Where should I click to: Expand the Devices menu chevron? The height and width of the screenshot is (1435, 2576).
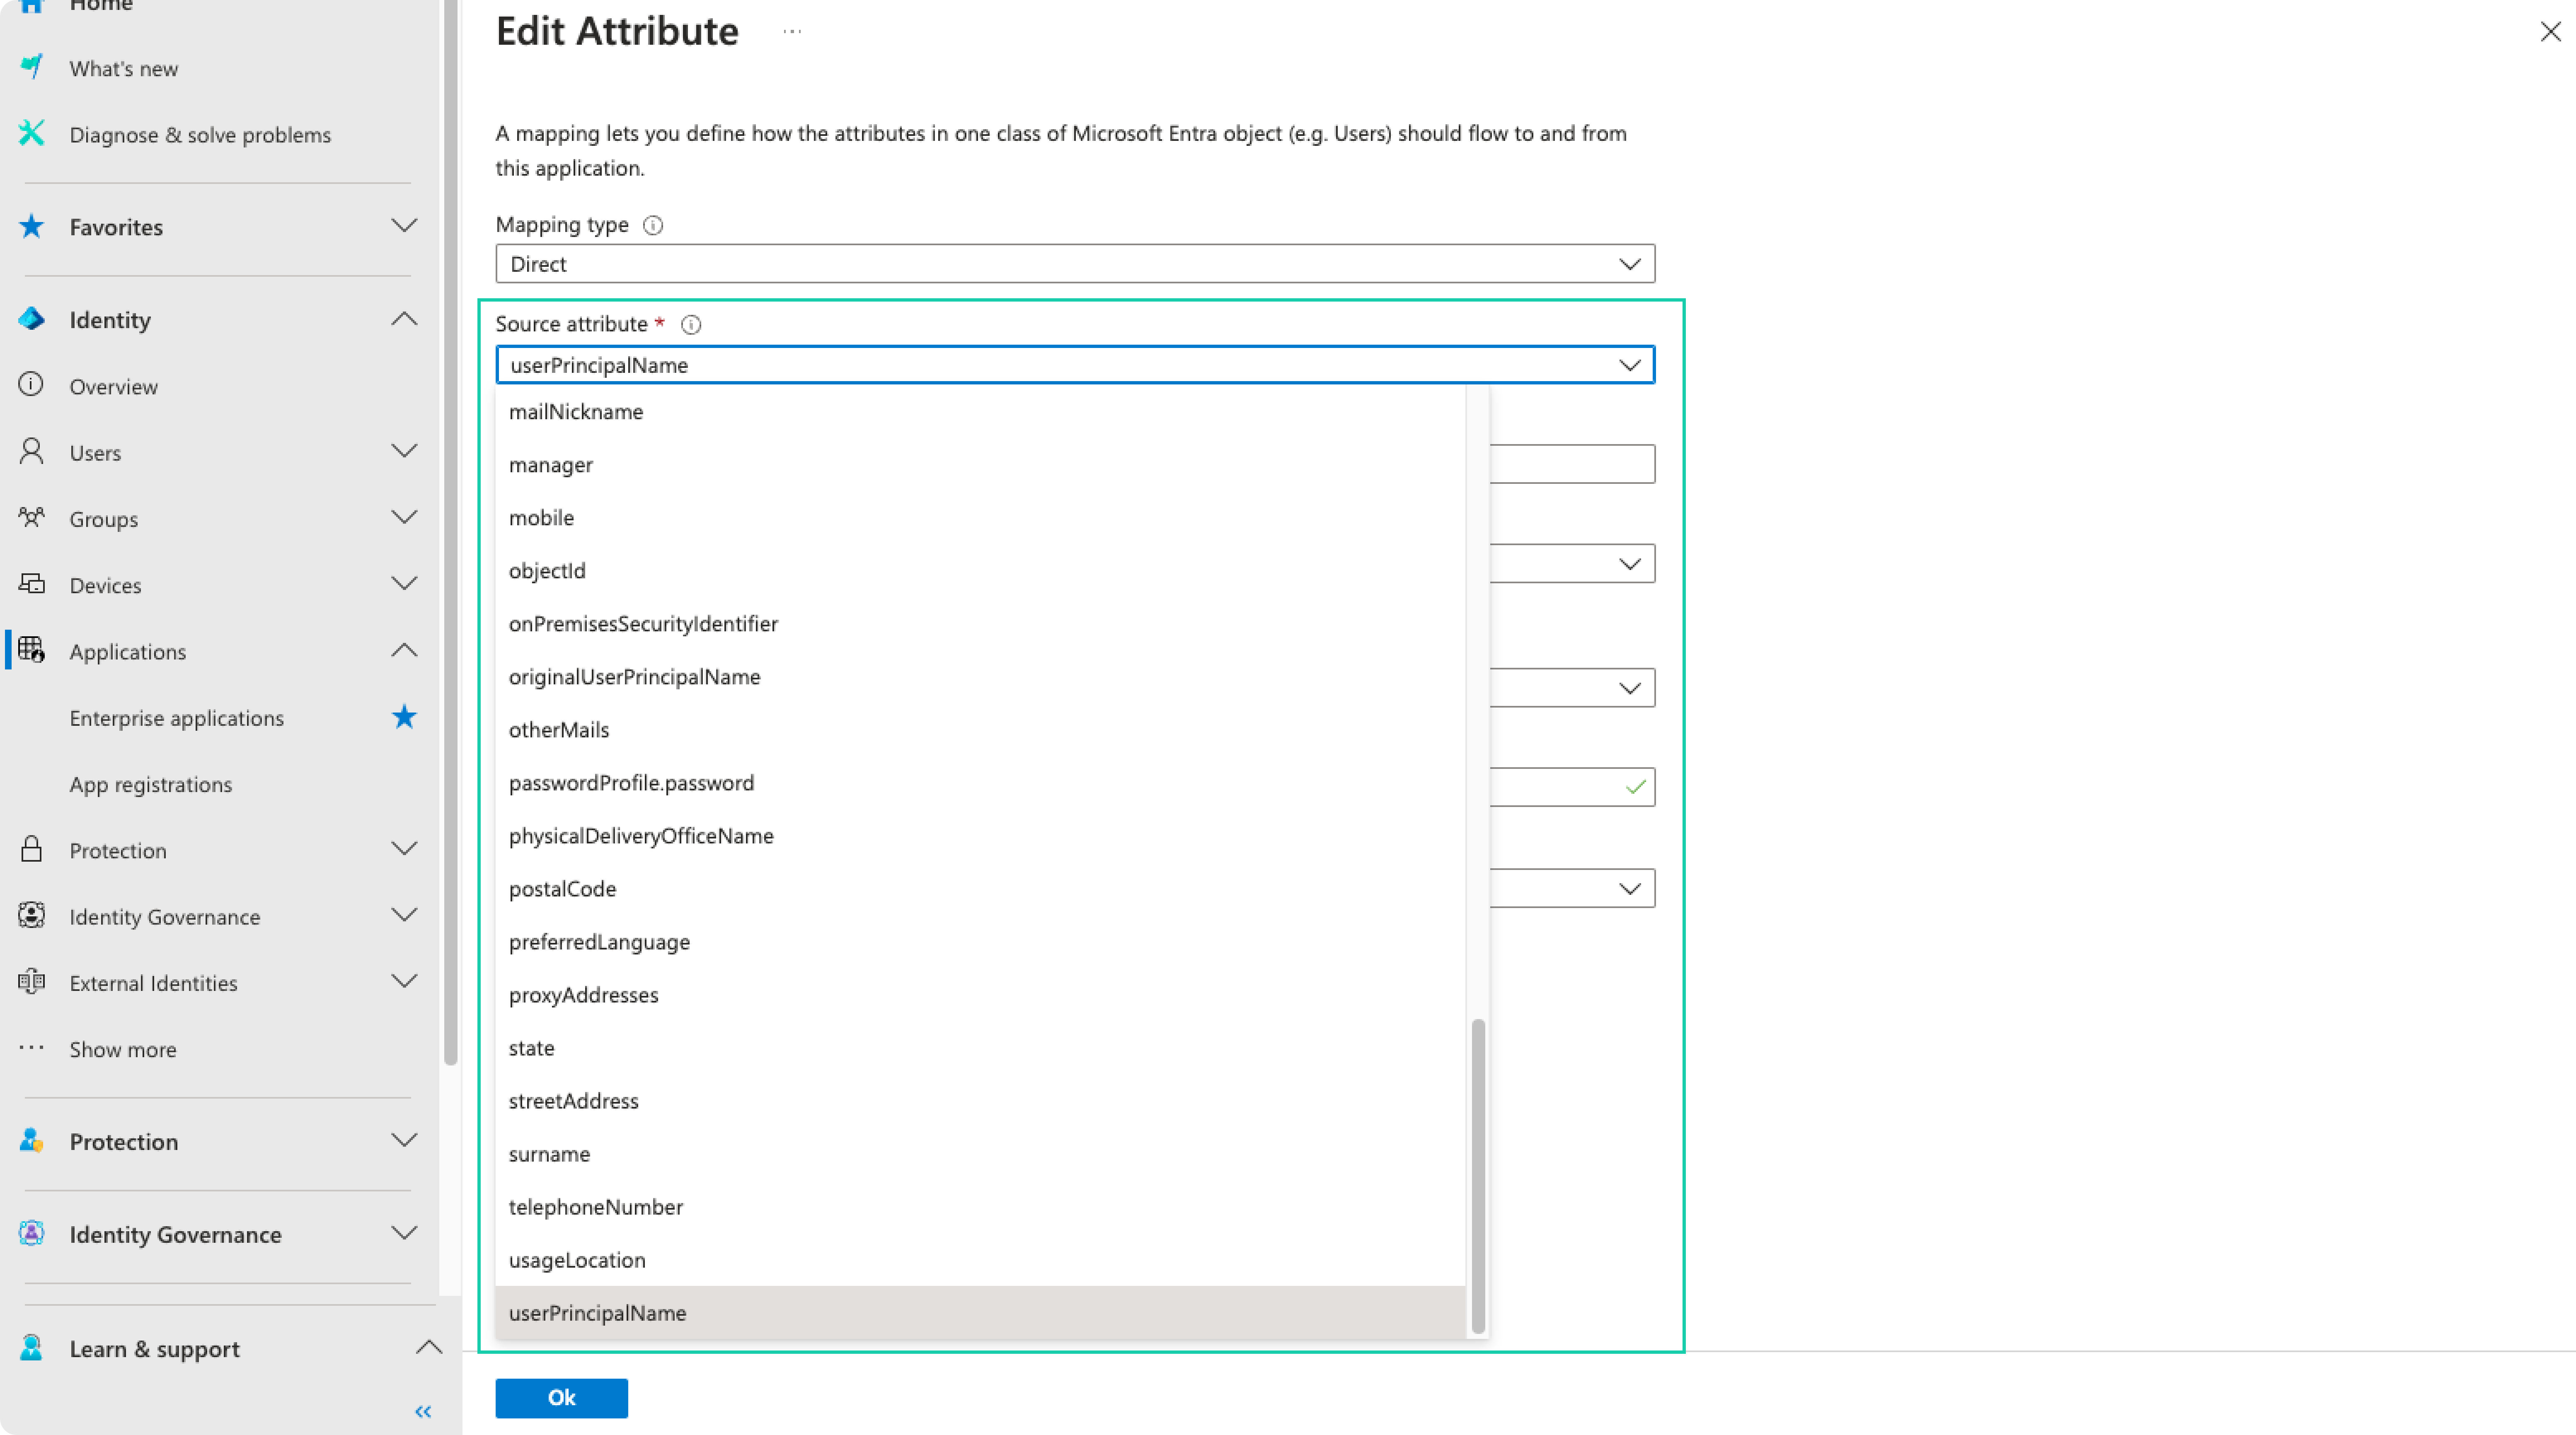coord(404,584)
